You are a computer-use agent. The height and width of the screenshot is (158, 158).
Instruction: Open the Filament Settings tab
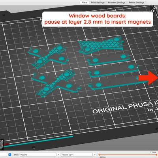tap(117, 2)
